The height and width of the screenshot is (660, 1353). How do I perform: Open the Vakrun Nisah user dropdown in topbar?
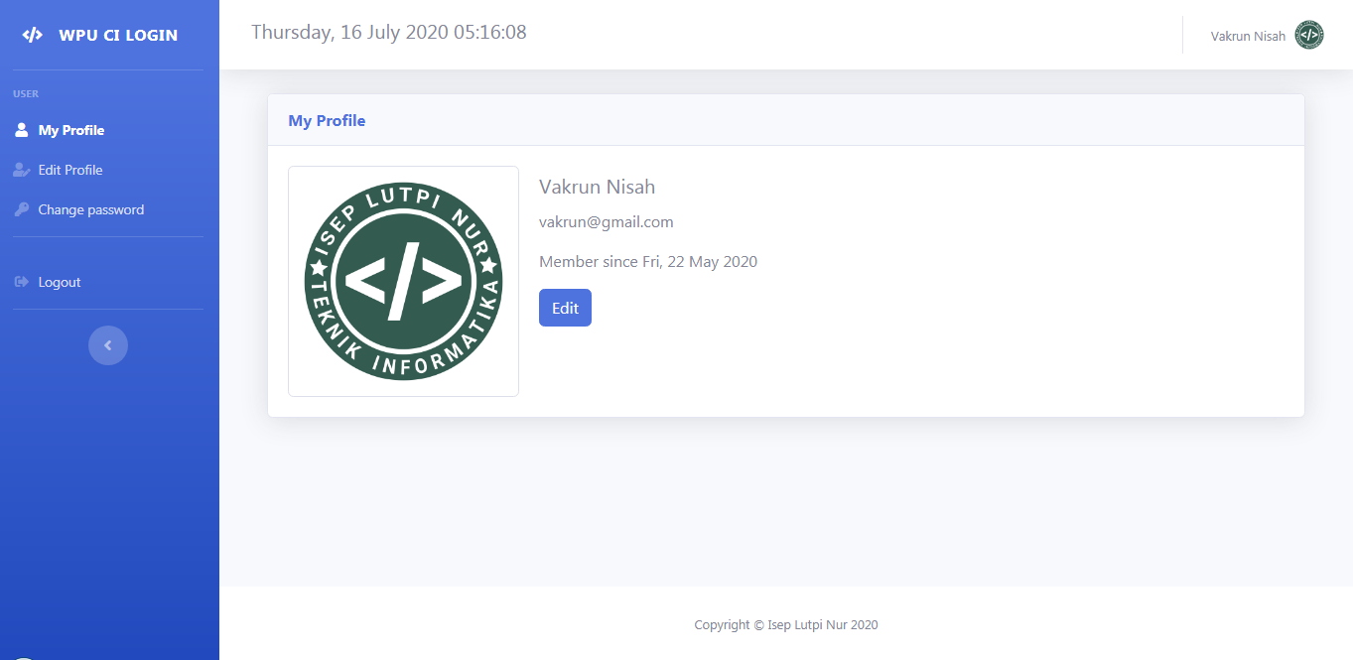[1267, 36]
